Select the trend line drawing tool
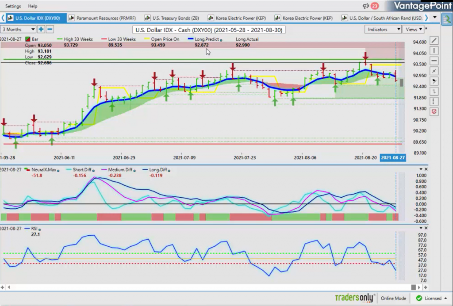This screenshot has height=306, width=453. [434, 41]
